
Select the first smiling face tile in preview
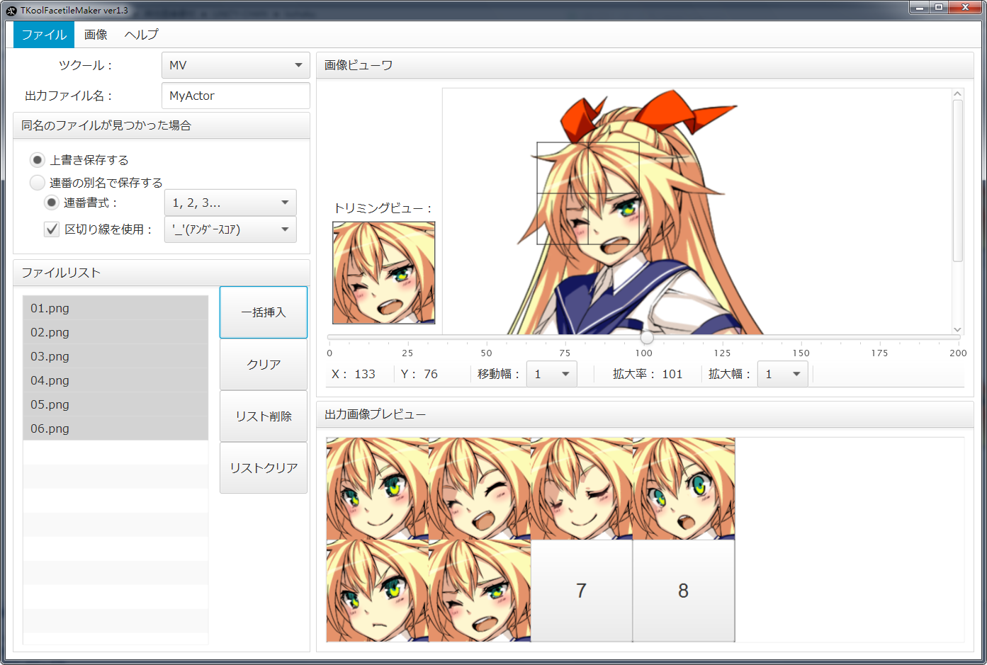378,489
